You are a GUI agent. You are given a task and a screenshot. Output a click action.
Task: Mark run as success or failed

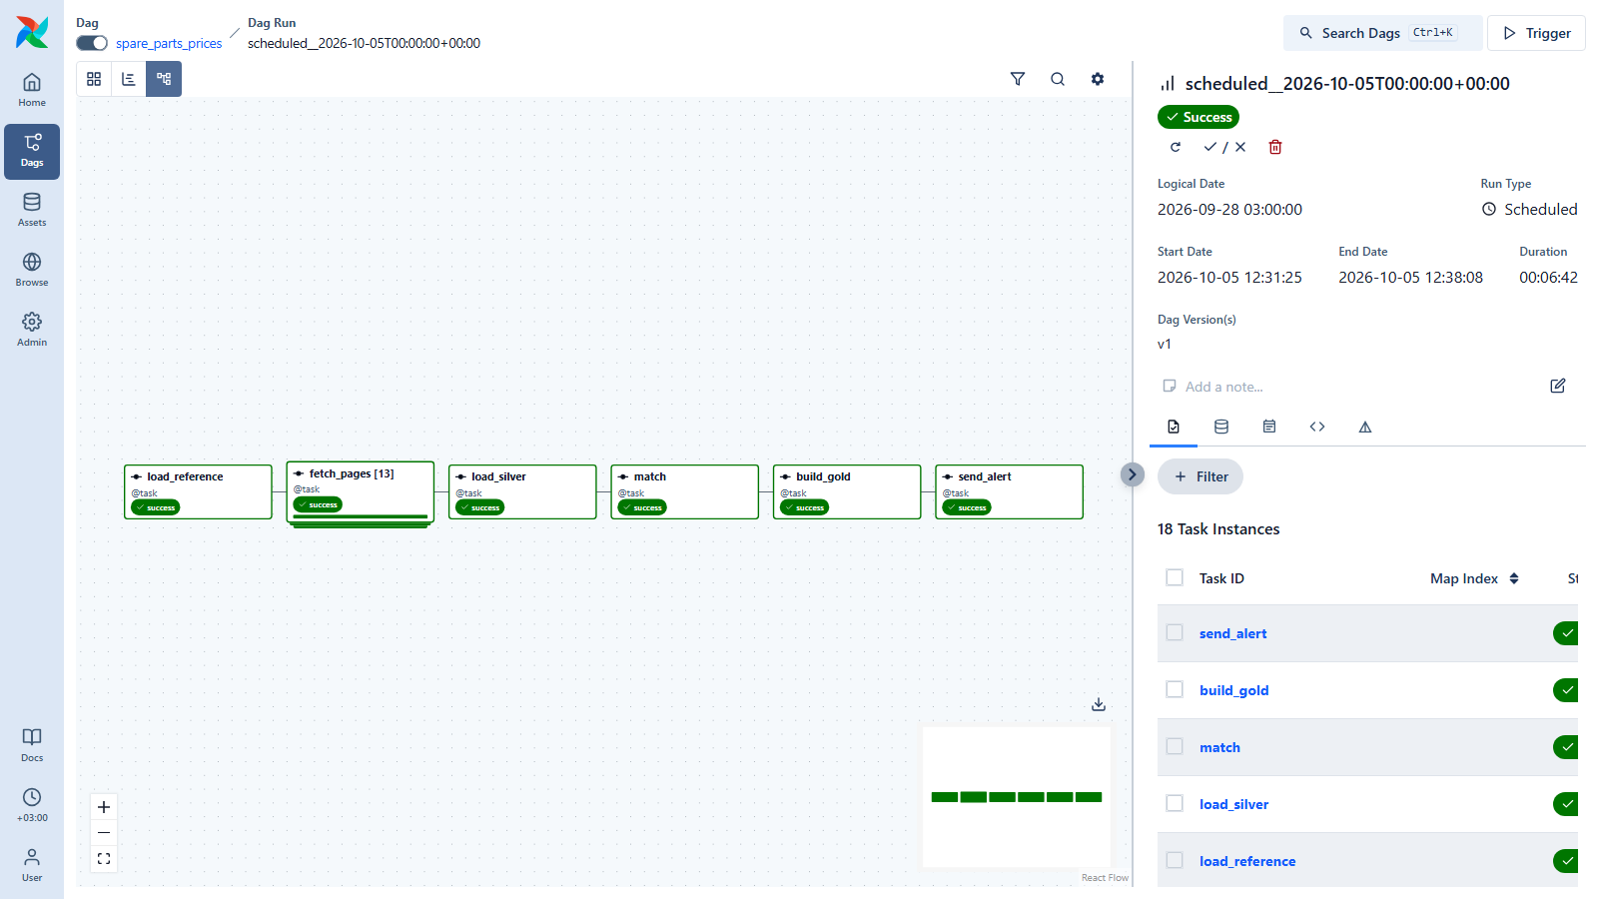click(x=1225, y=147)
